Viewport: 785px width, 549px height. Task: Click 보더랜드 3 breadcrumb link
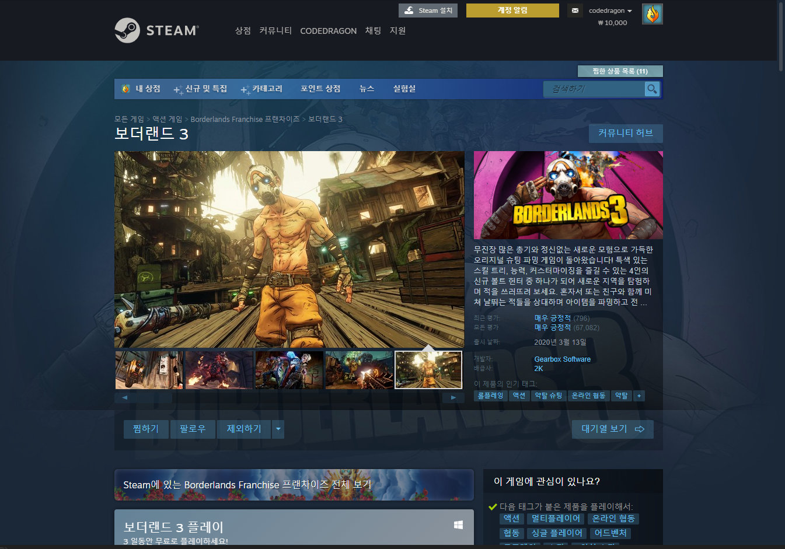pos(325,119)
